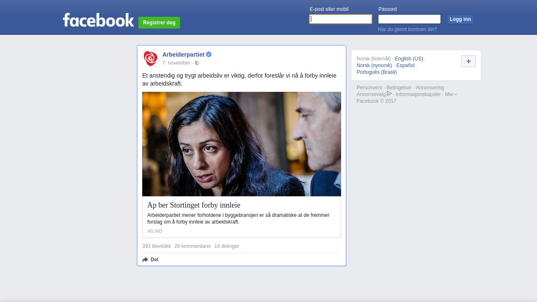Click the Facebook logo
This screenshot has width=537, height=302.
(98, 20)
